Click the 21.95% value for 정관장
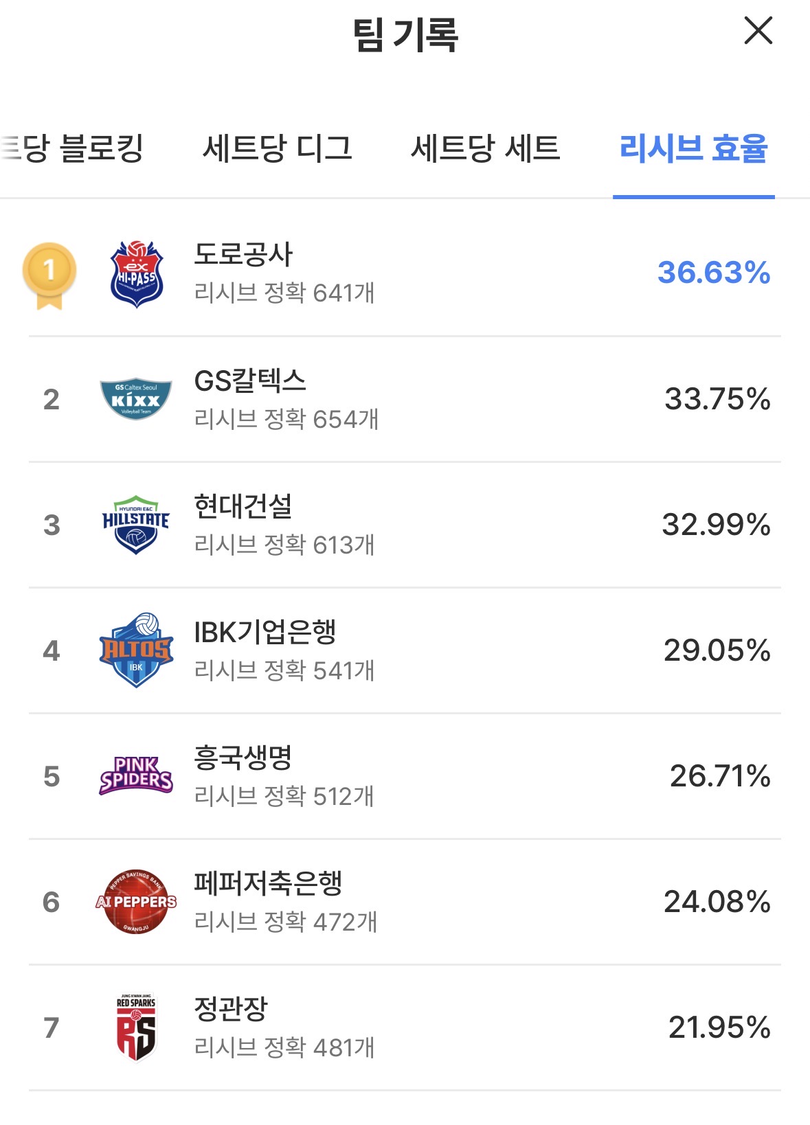The image size is (810, 1125). [719, 1027]
